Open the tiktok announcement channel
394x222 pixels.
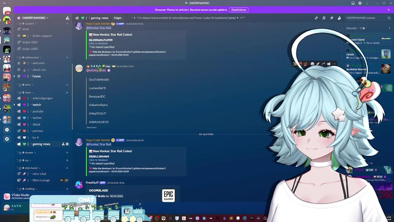tap(43, 125)
